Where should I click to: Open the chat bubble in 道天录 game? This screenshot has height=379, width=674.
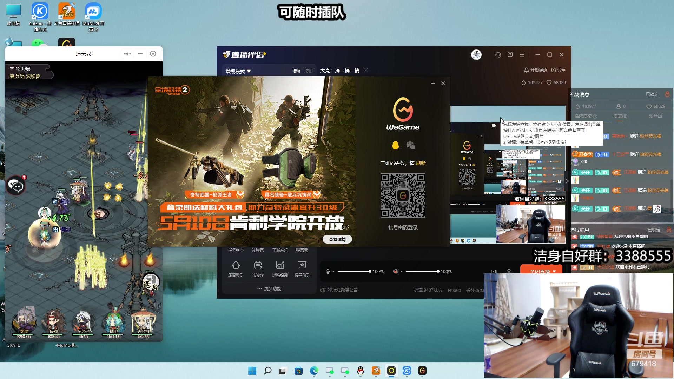(16, 185)
